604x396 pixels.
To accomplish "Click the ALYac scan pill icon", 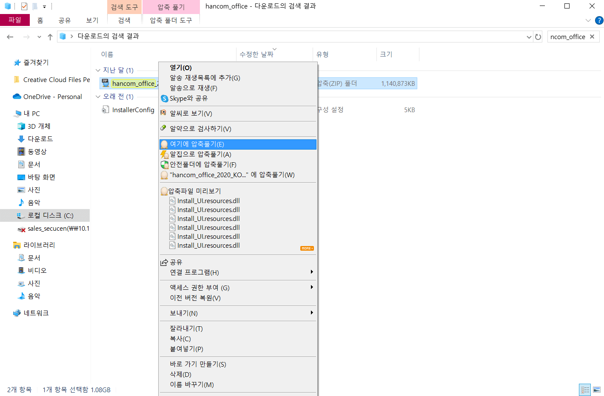I will click(163, 128).
